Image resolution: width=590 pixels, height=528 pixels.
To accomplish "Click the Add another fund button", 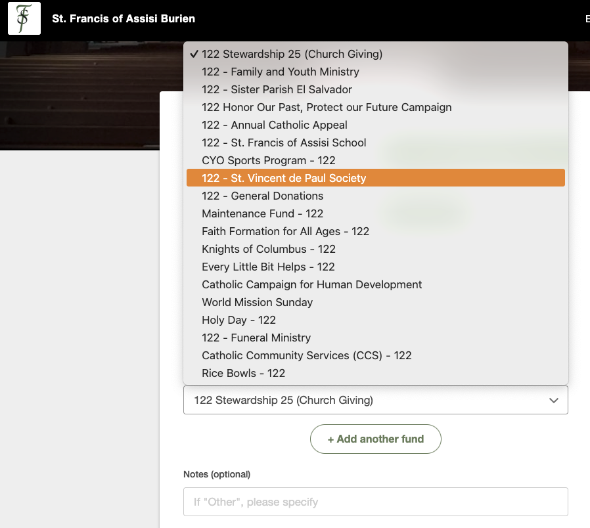I will [x=376, y=439].
